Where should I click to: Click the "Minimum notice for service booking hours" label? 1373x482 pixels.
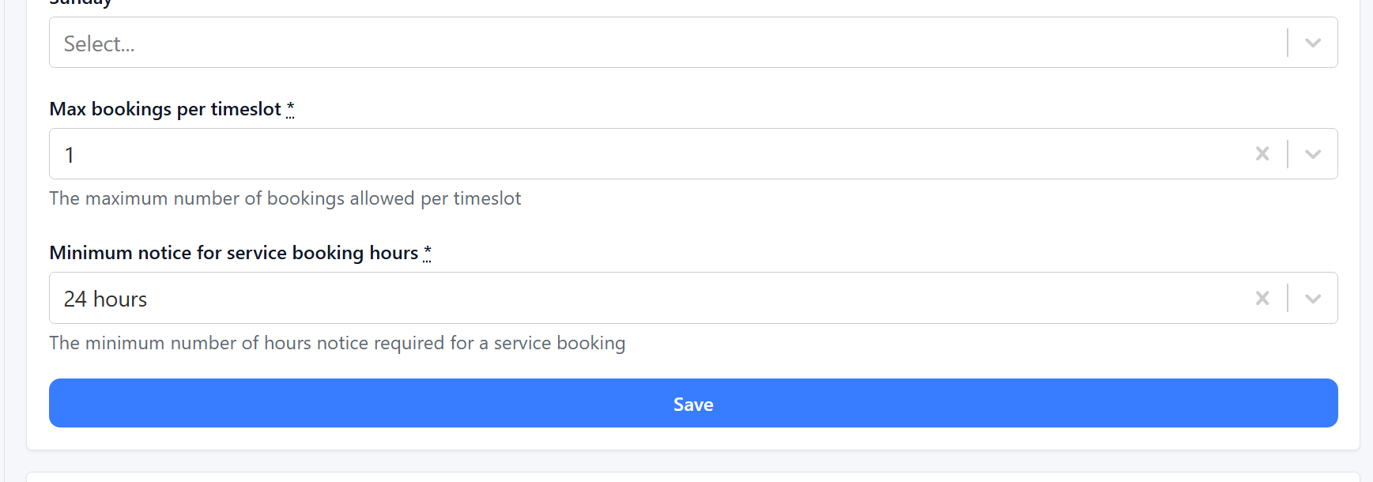click(x=233, y=253)
